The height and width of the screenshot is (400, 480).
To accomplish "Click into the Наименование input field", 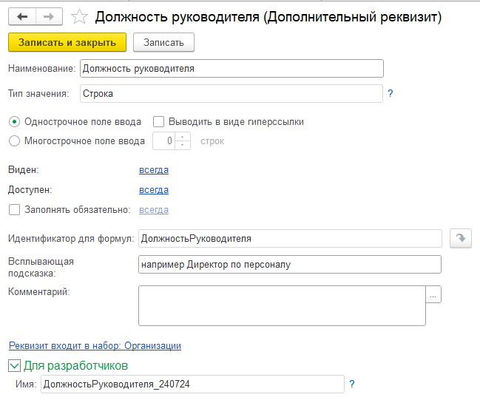I will coord(231,69).
